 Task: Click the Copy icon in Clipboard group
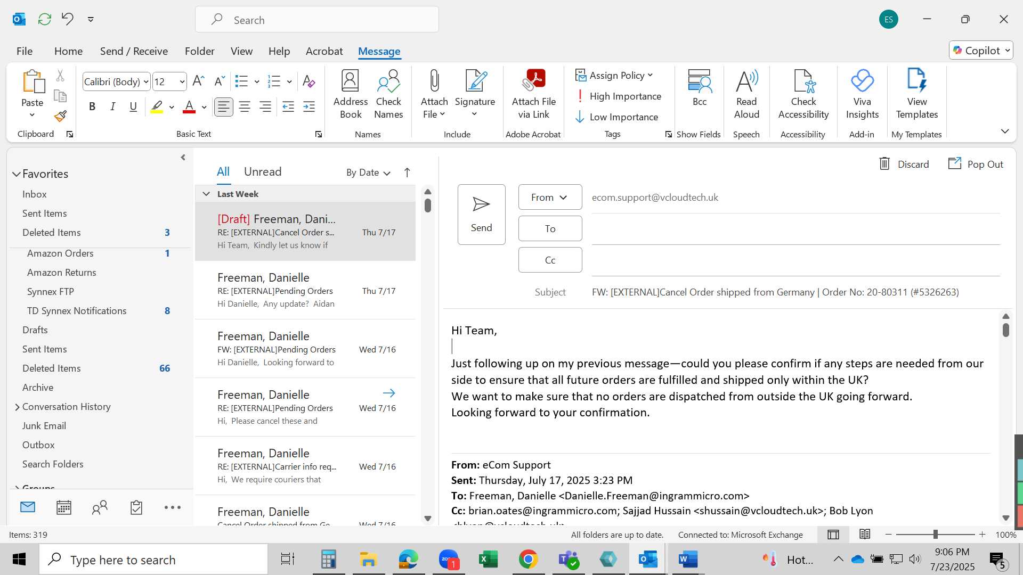click(60, 96)
